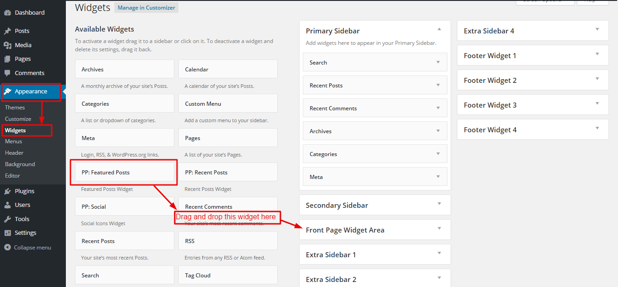Image resolution: width=618 pixels, height=287 pixels.
Task: Collapse the Primary Sidebar panel arrow
Action: coord(439,29)
